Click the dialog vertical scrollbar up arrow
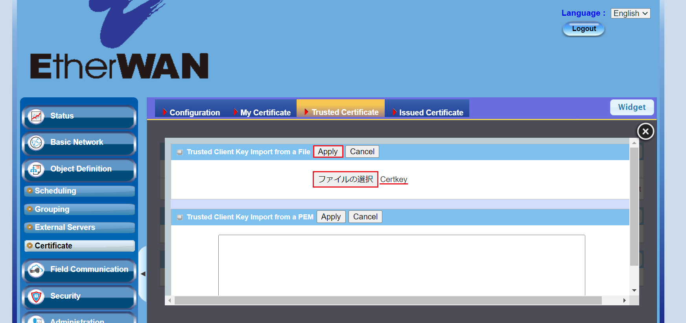686x323 pixels. 634,143
